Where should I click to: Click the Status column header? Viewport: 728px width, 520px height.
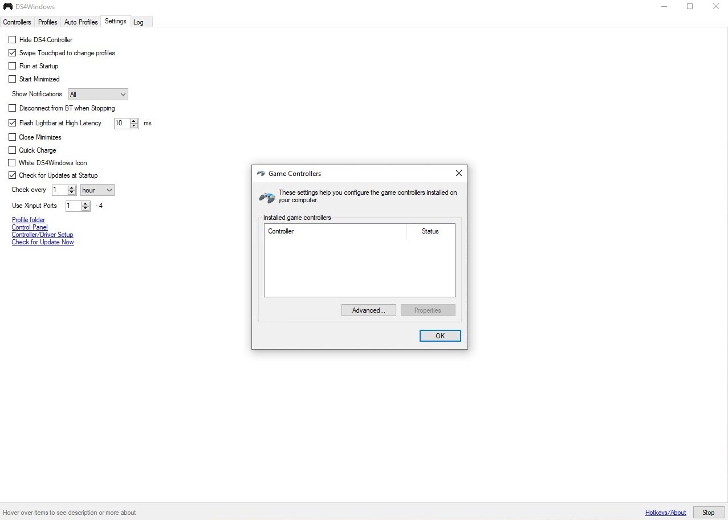pyautogui.click(x=430, y=231)
